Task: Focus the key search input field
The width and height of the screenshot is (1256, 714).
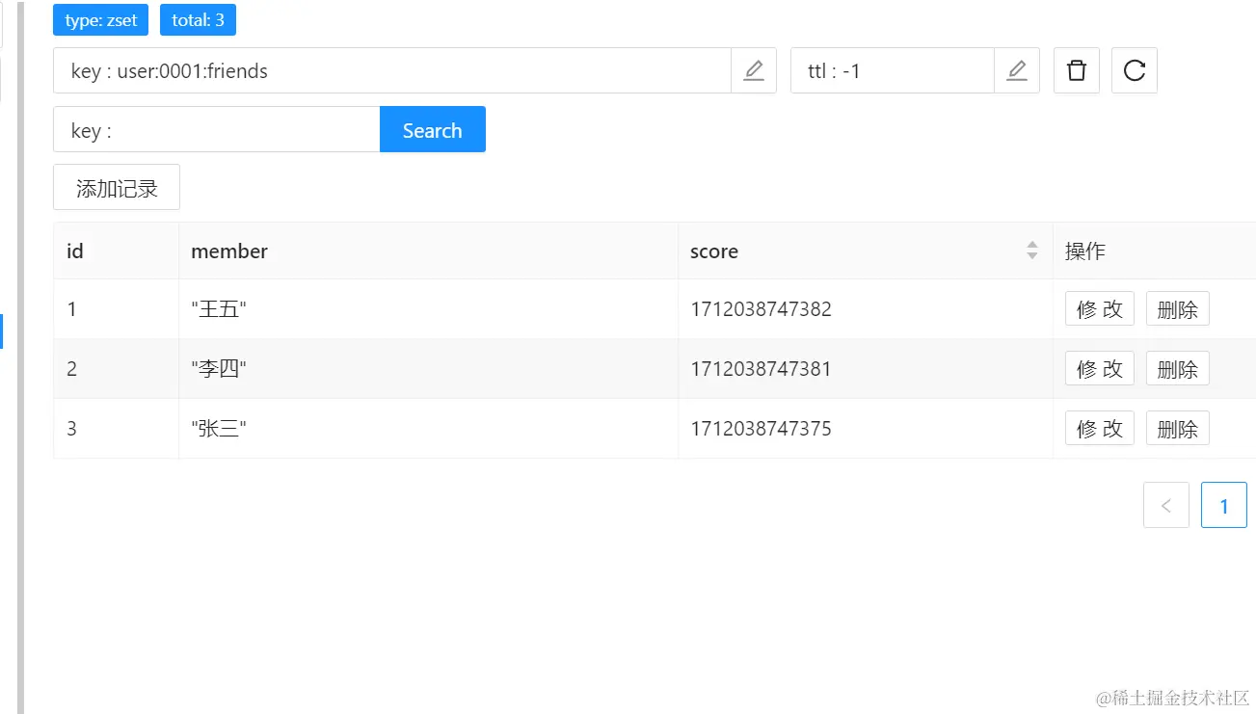Action: 217,129
